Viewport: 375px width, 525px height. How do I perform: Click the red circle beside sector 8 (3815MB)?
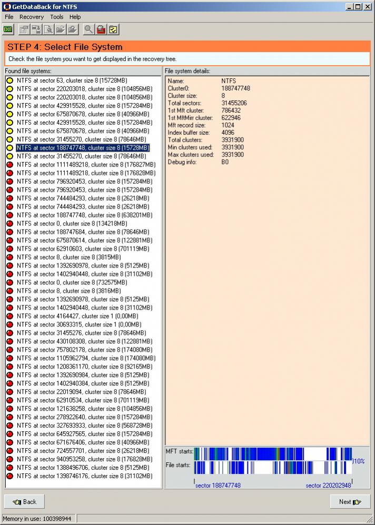click(x=10, y=257)
